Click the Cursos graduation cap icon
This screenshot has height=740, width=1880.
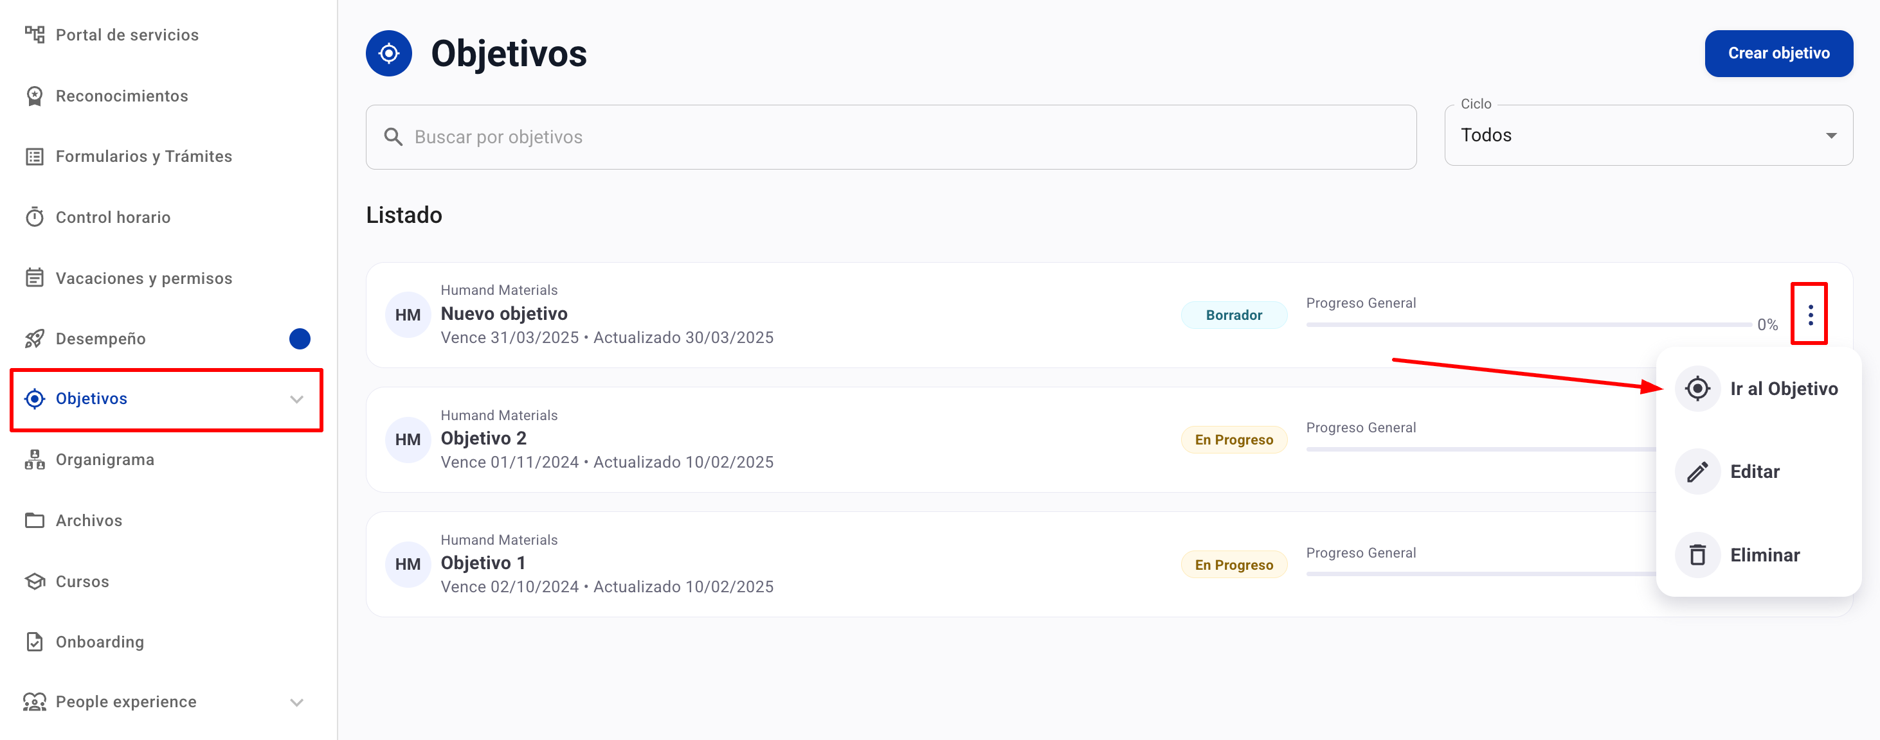(x=34, y=581)
